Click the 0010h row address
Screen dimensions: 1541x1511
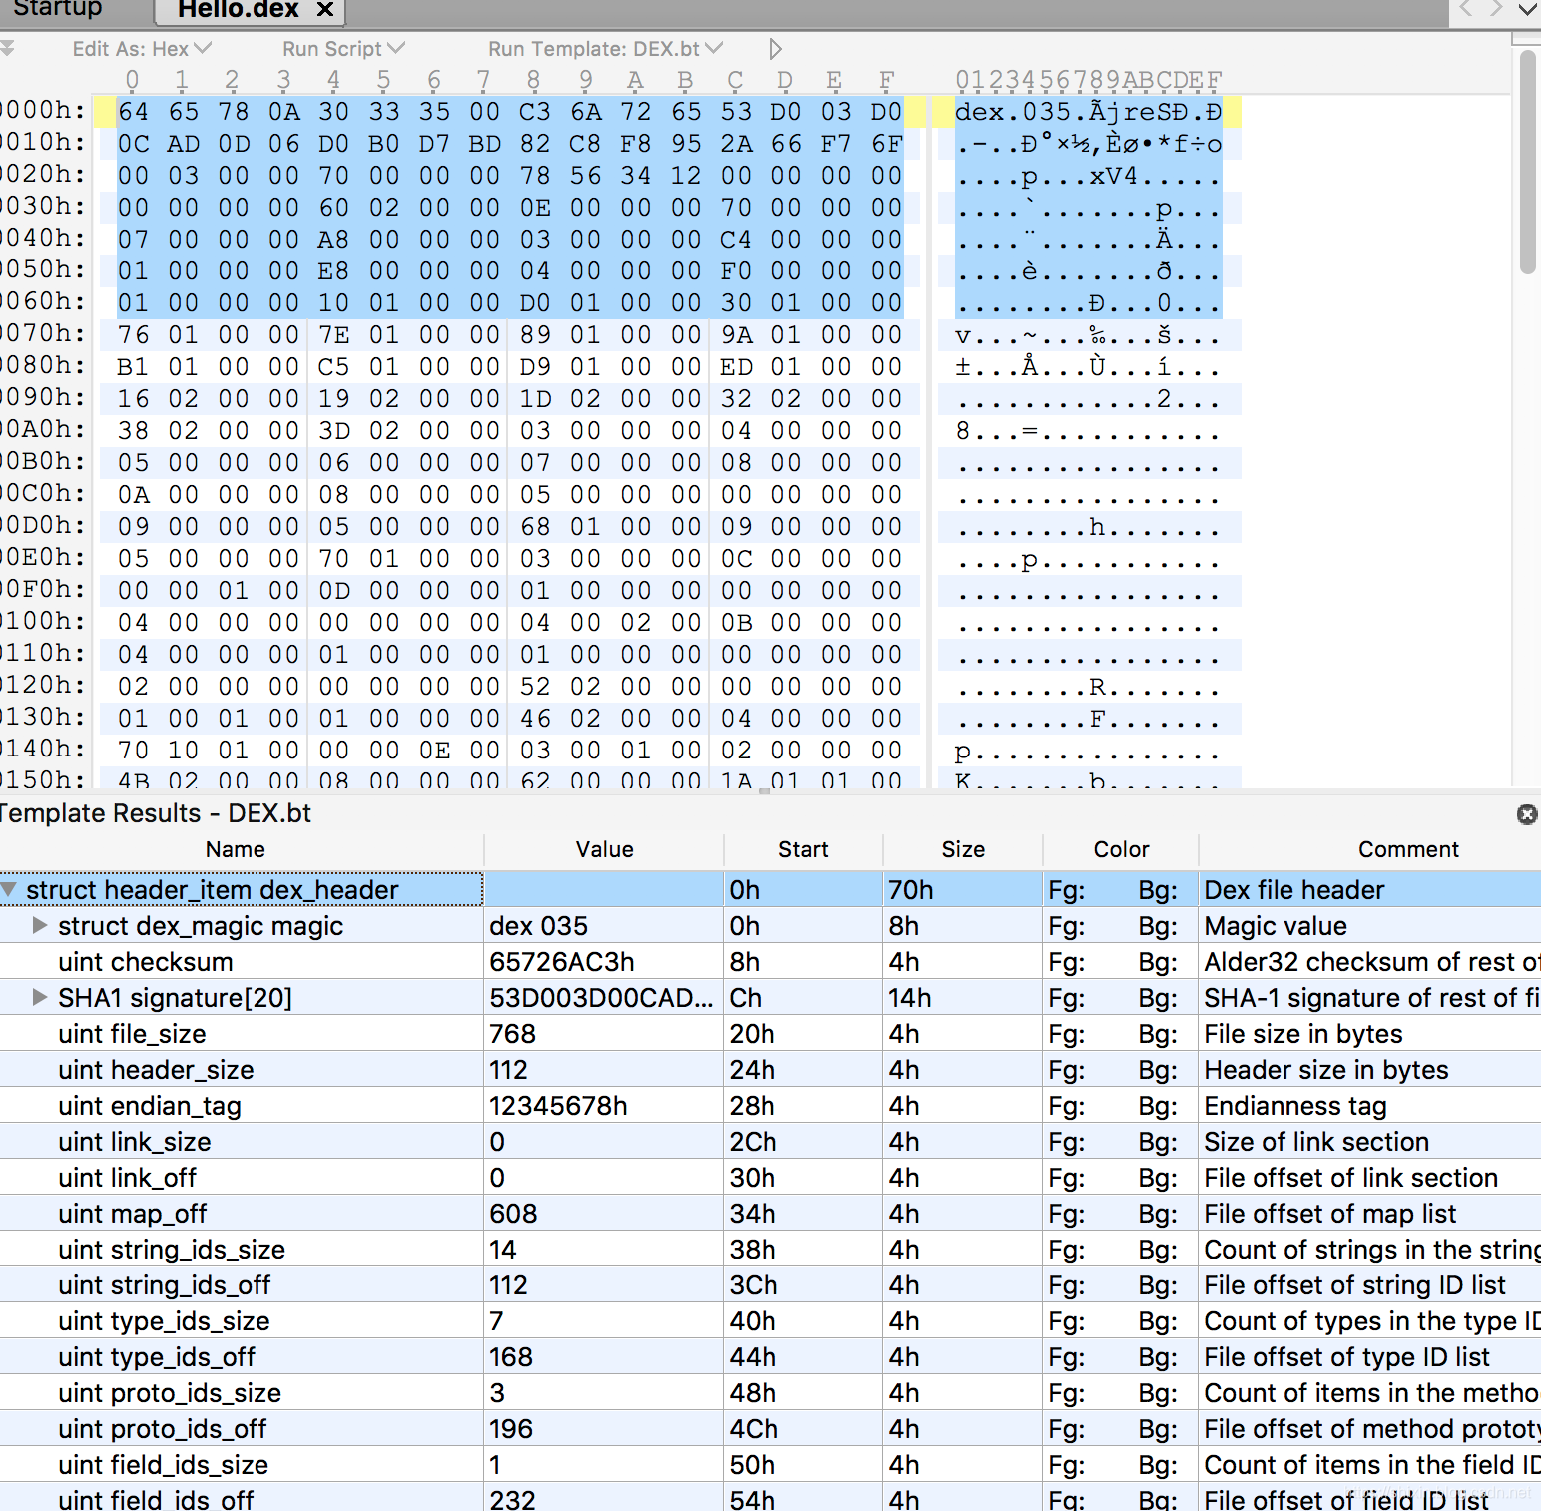coord(42,143)
